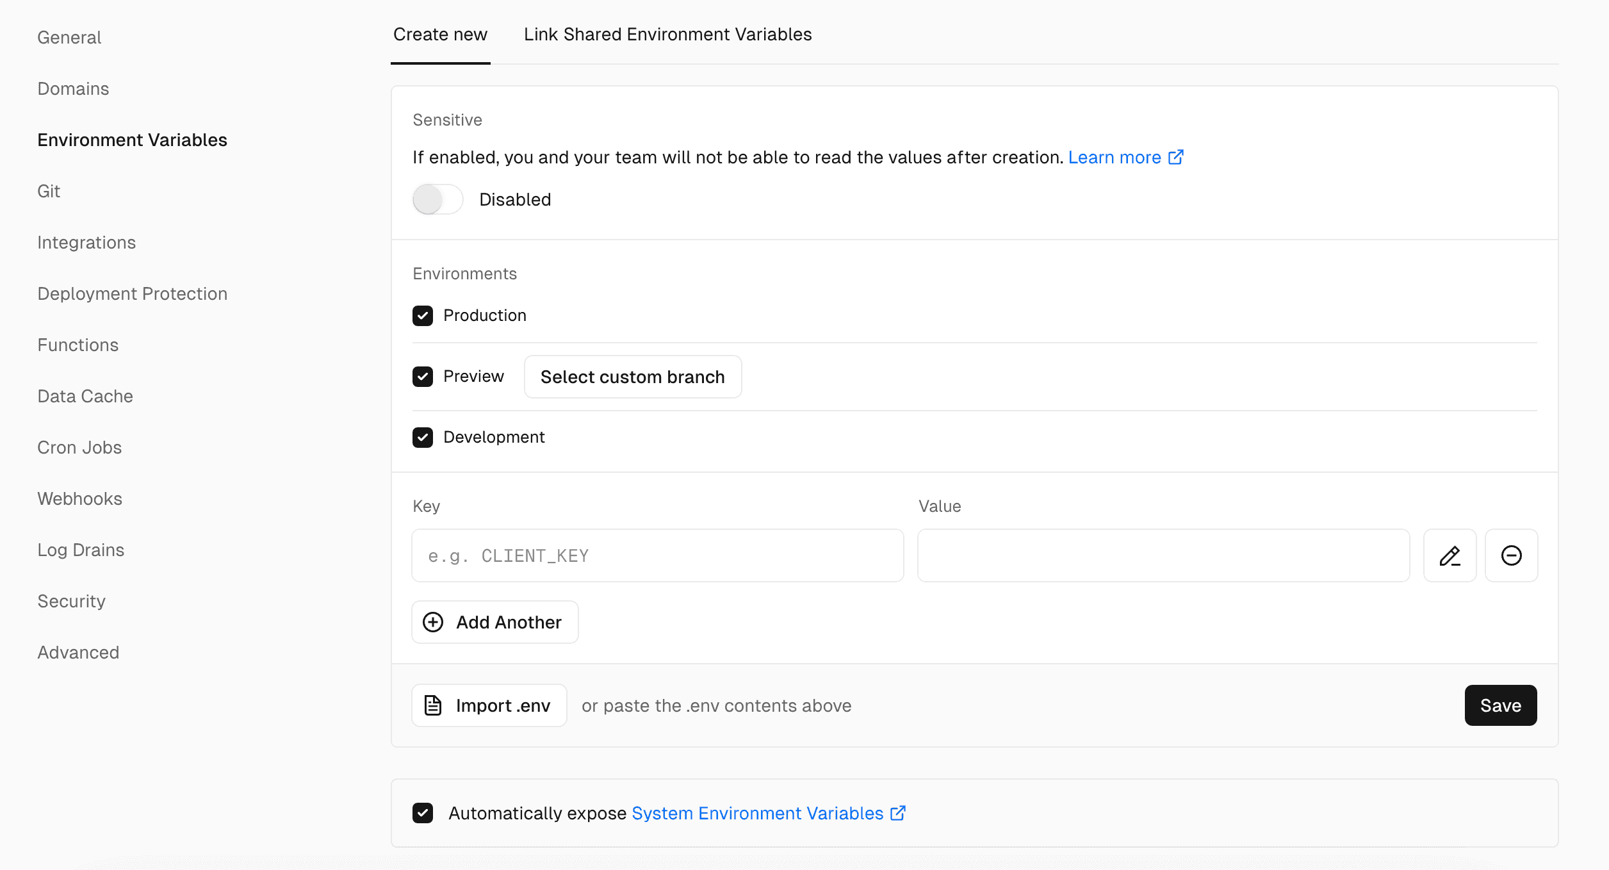Screen dimensions: 1609x870
Task: Open Git settings in sidebar
Action: click(x=49, y=191)
